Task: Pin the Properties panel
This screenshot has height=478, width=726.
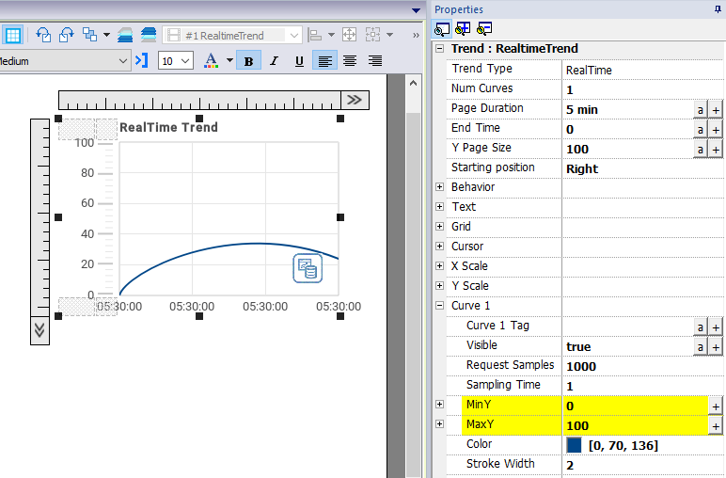Action: pos(718,9)
